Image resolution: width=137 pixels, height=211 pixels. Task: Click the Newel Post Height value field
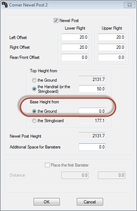coord(92,136)
